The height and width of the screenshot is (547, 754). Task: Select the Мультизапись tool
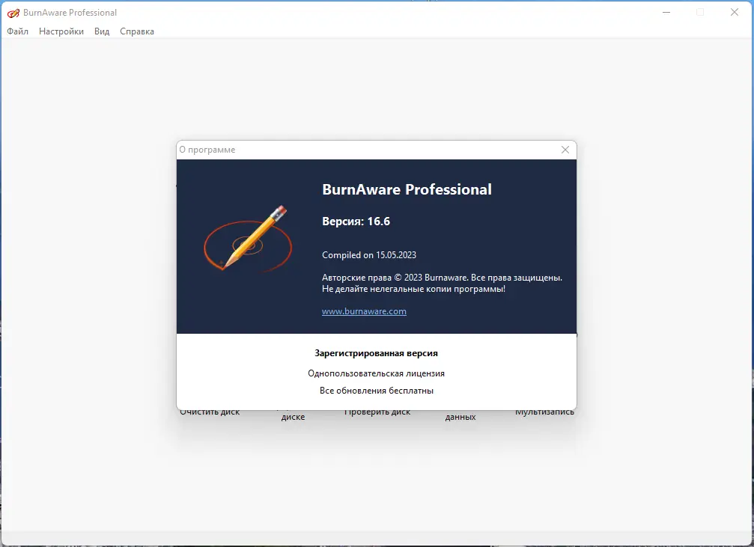(546, 411)
